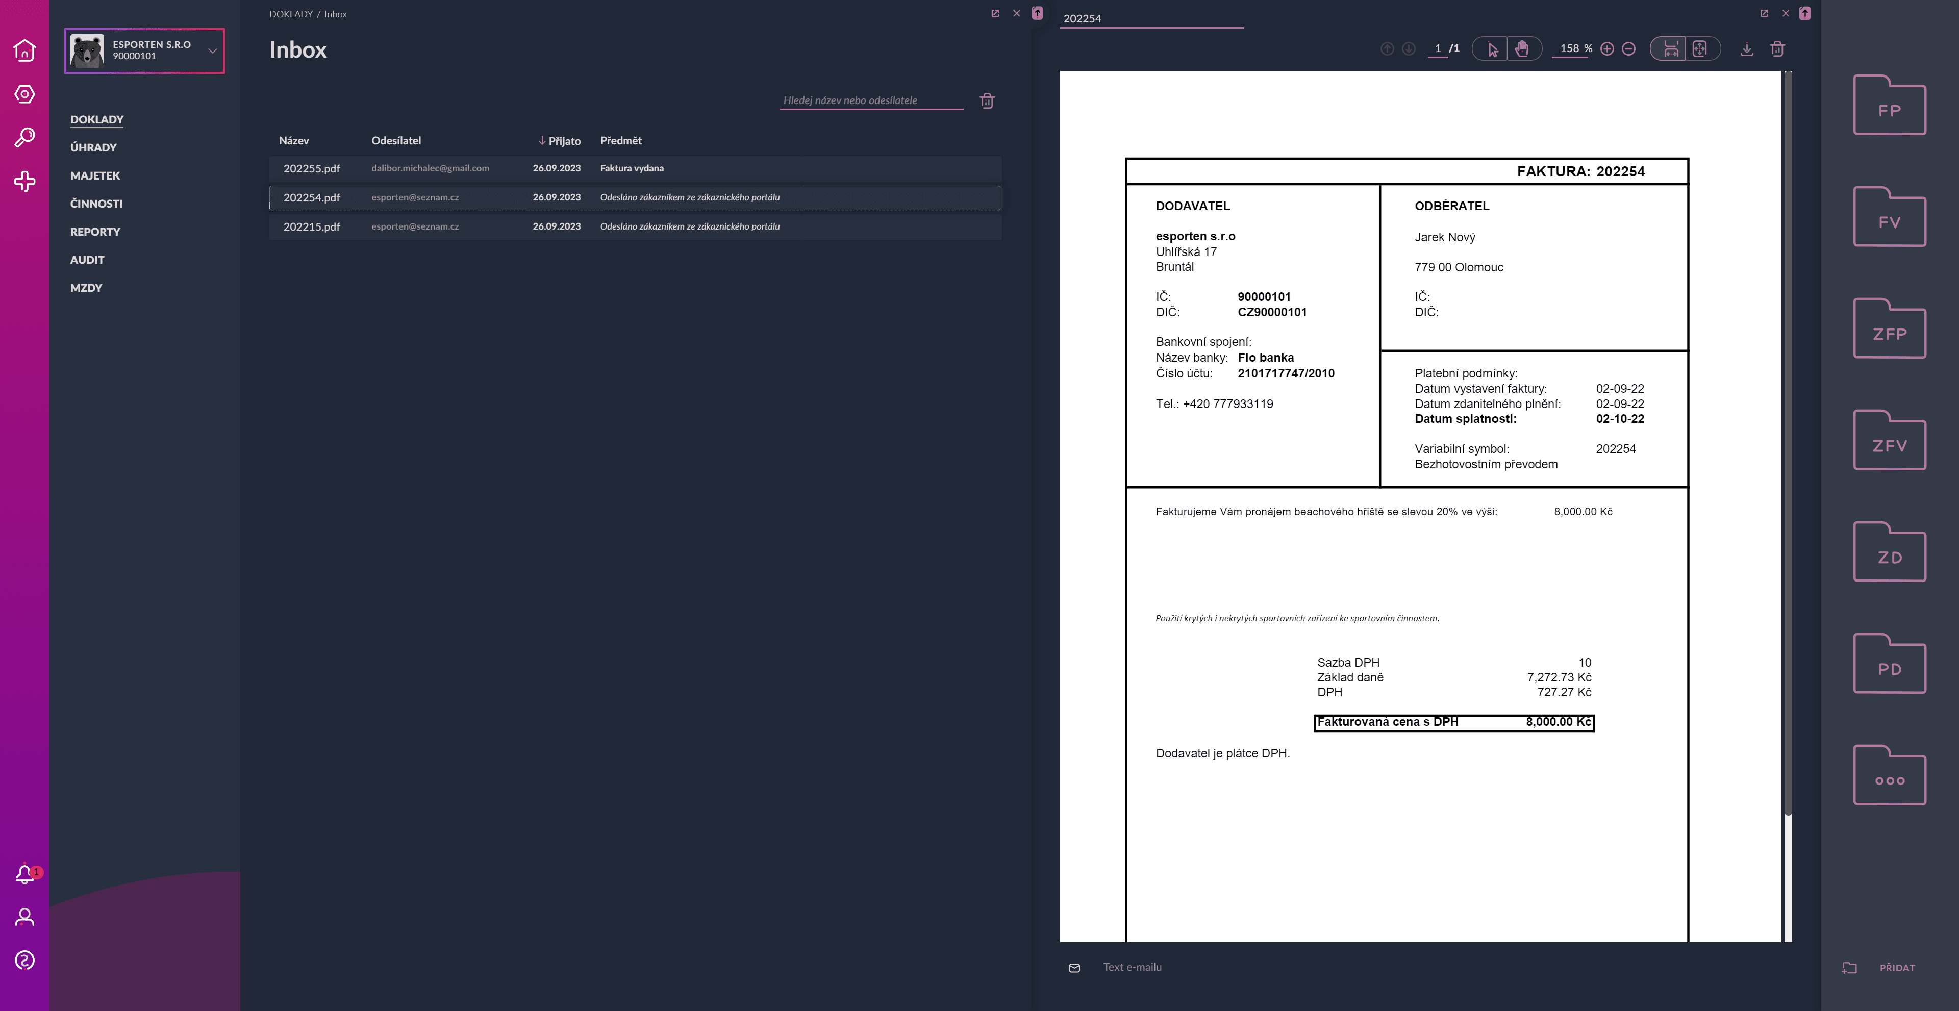Open the REPORTY section
This screenshot has width=1959, height=1011.
(x=94, y=231)
